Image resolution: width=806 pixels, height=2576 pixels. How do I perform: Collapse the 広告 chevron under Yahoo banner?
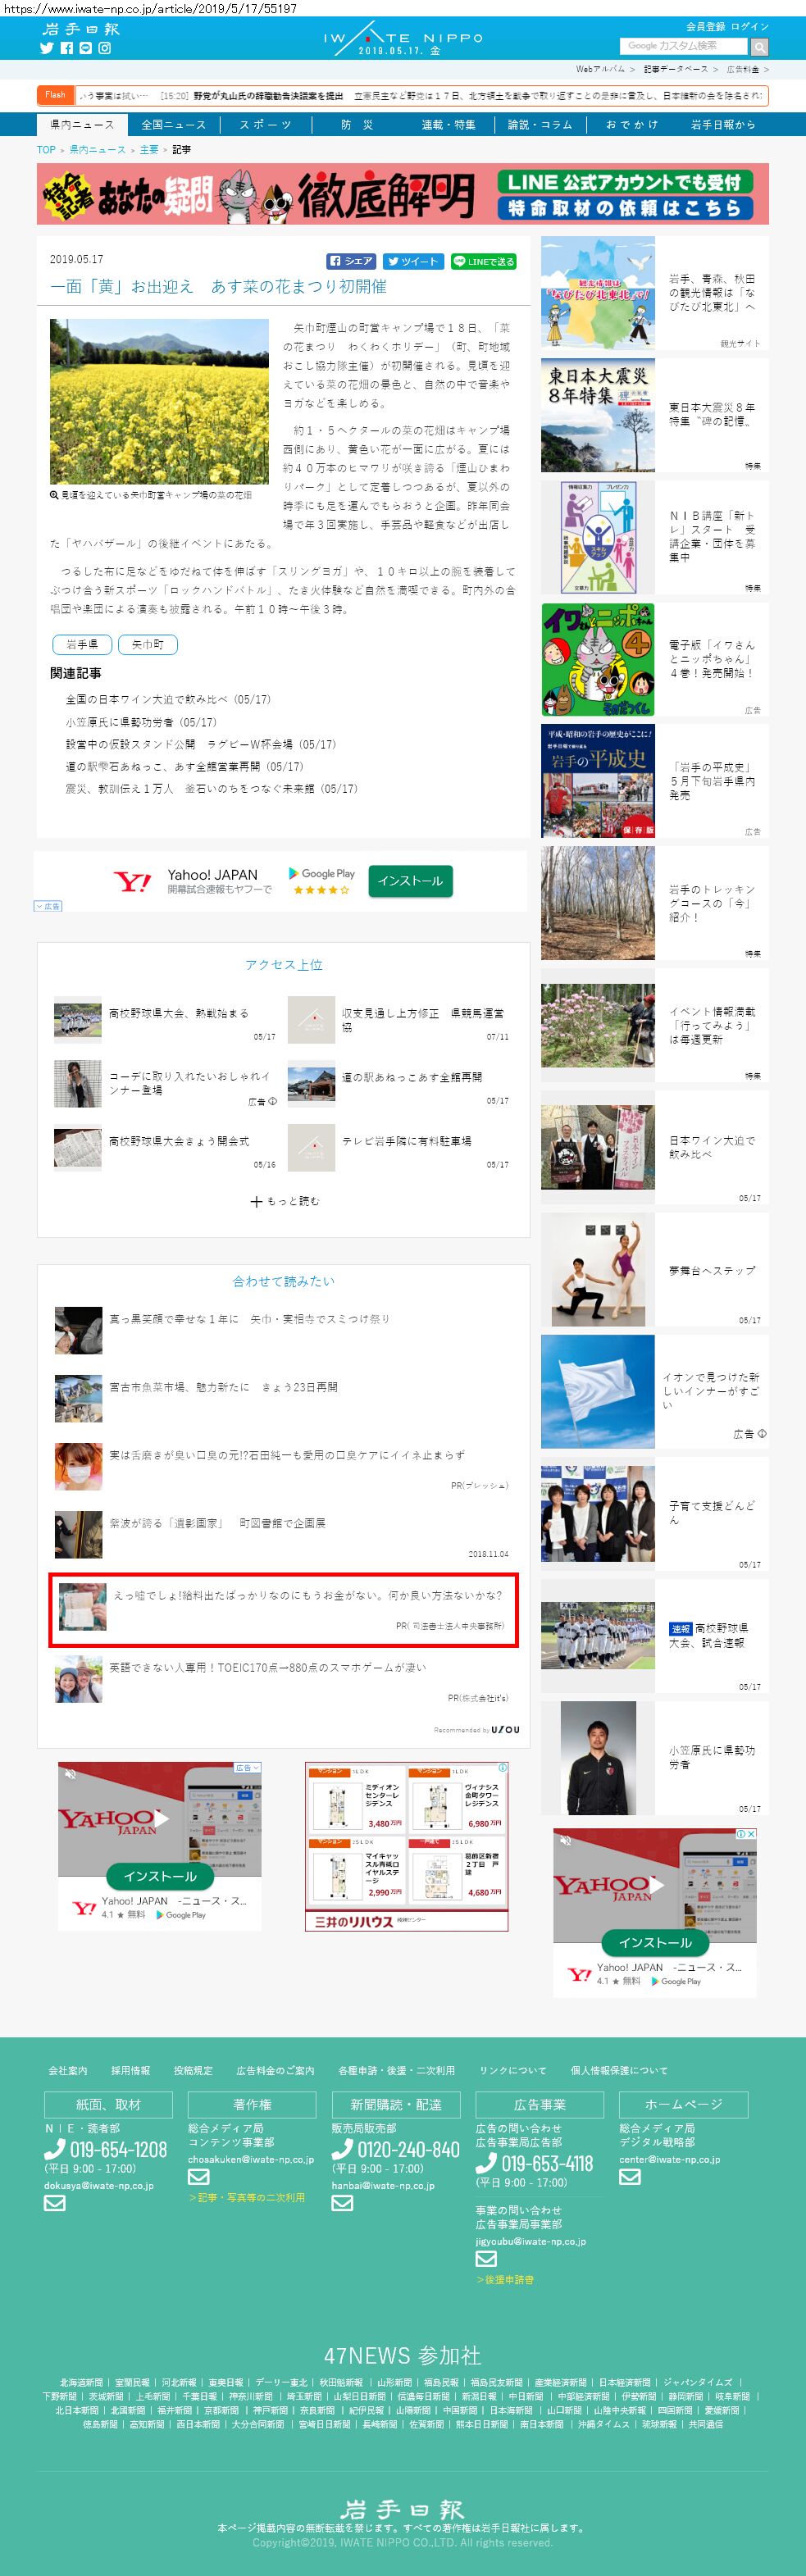click(x=48, y=906)
